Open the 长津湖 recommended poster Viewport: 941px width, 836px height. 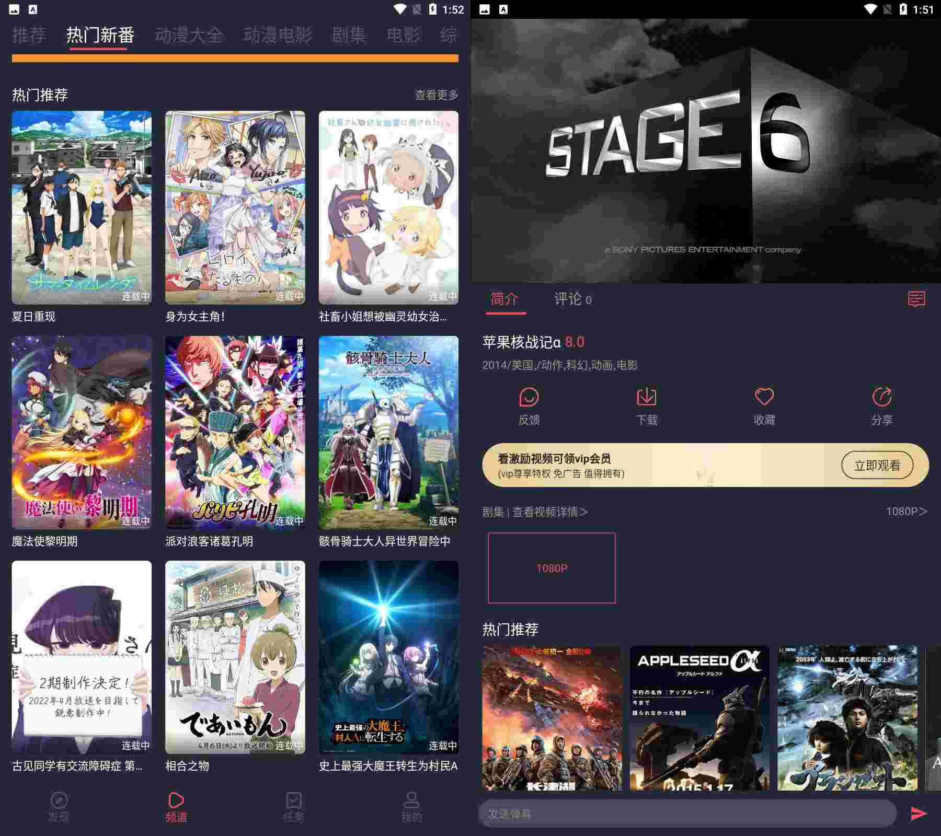pyautogui.click(x=552, y=718)
